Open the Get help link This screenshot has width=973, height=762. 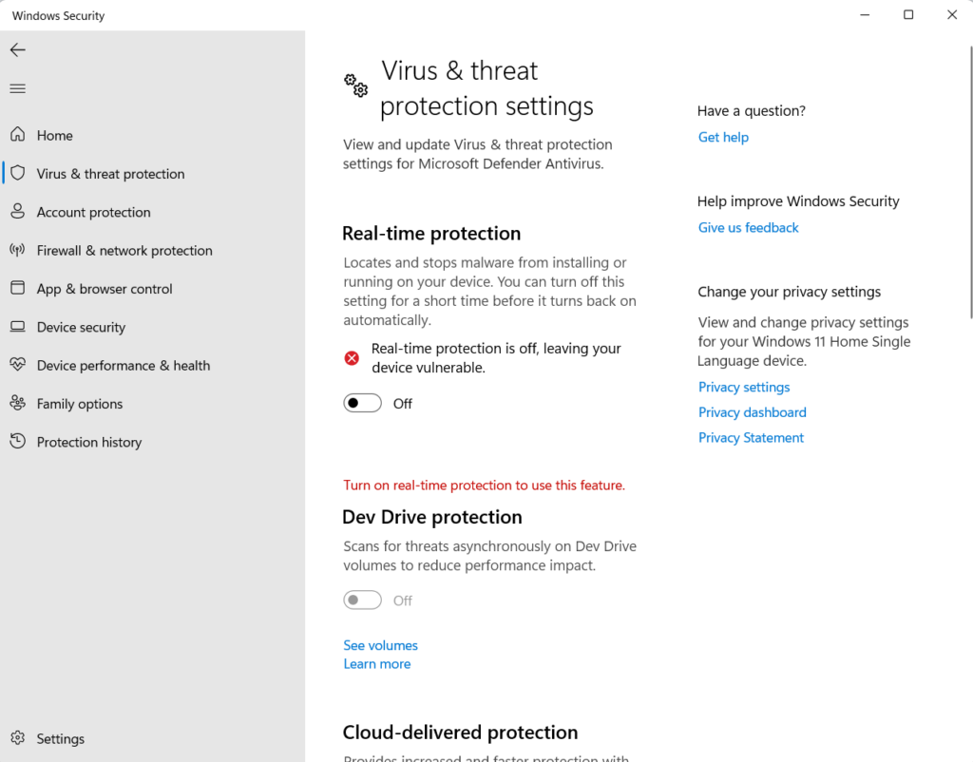723,137
